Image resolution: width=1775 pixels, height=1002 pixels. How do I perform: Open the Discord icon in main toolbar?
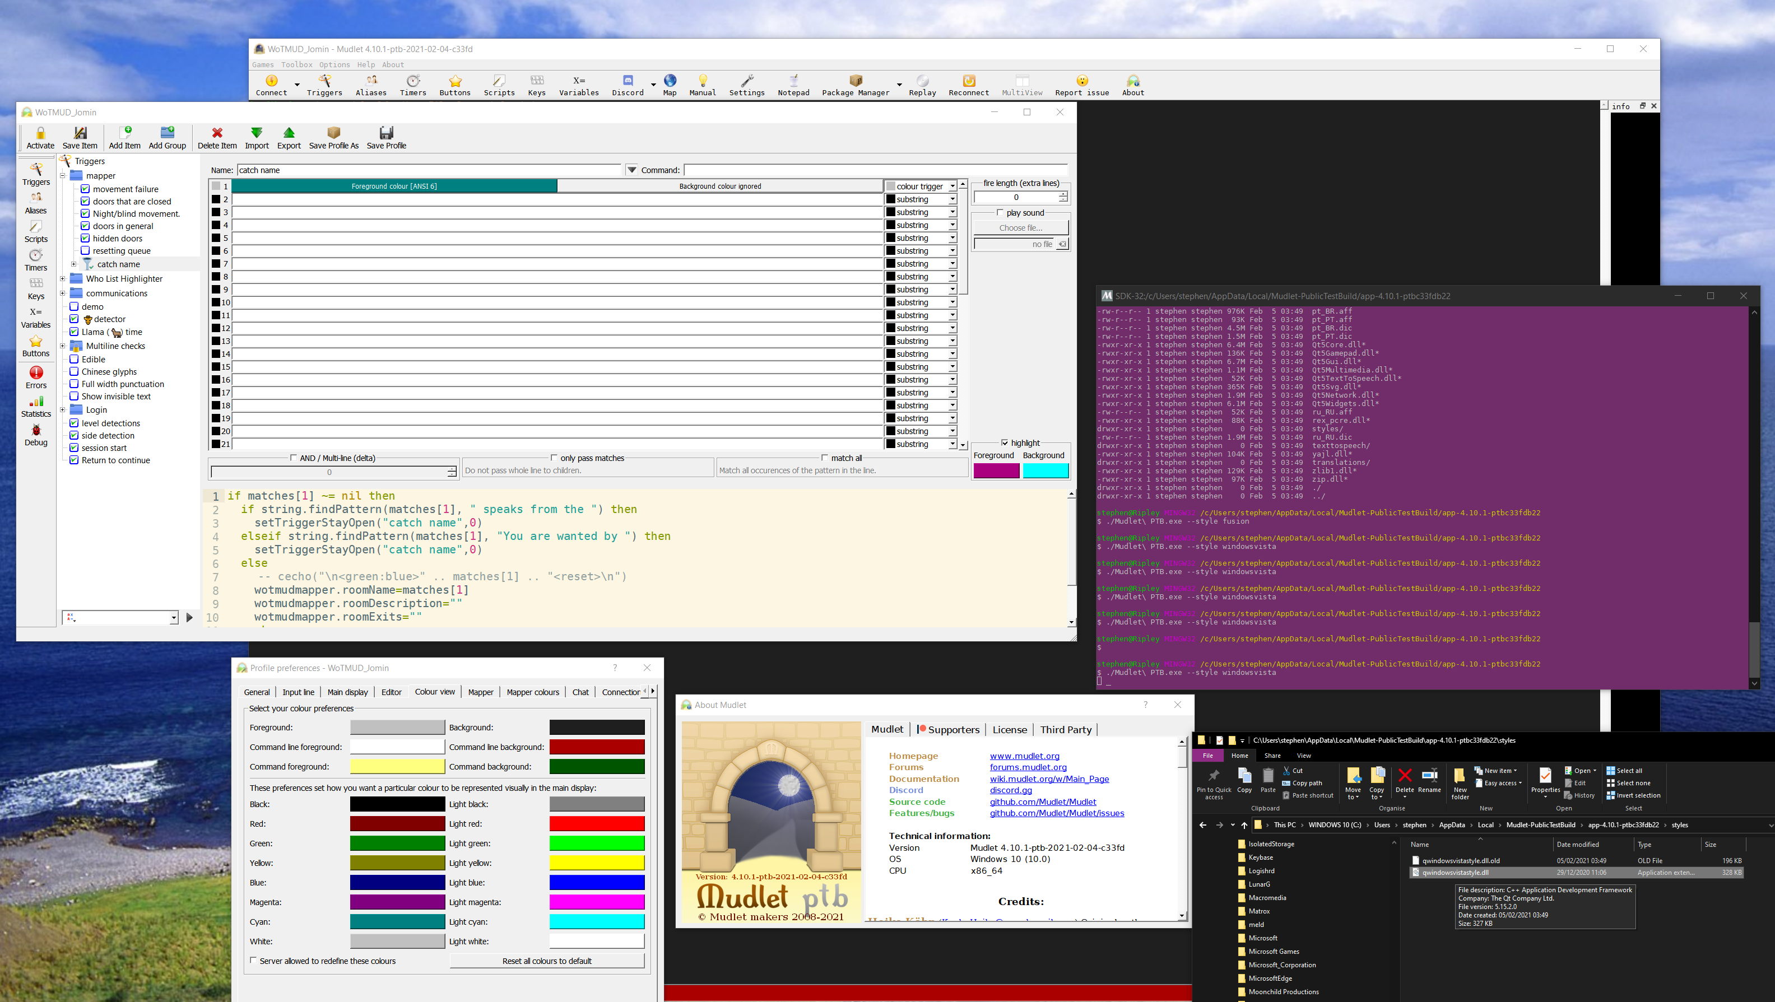(x=628, y=85)
